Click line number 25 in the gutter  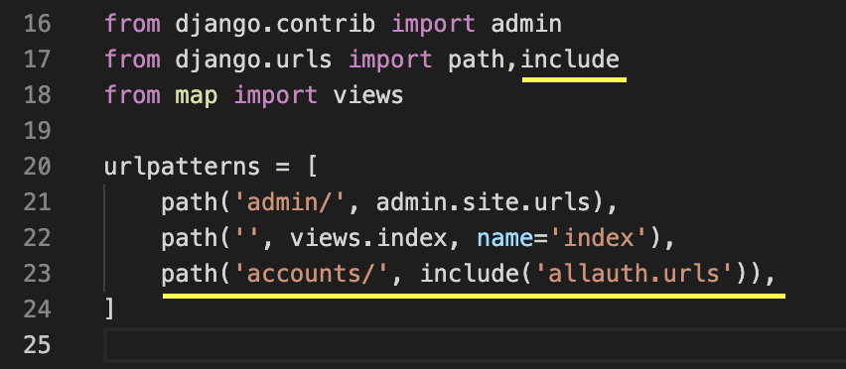[37, 345]
